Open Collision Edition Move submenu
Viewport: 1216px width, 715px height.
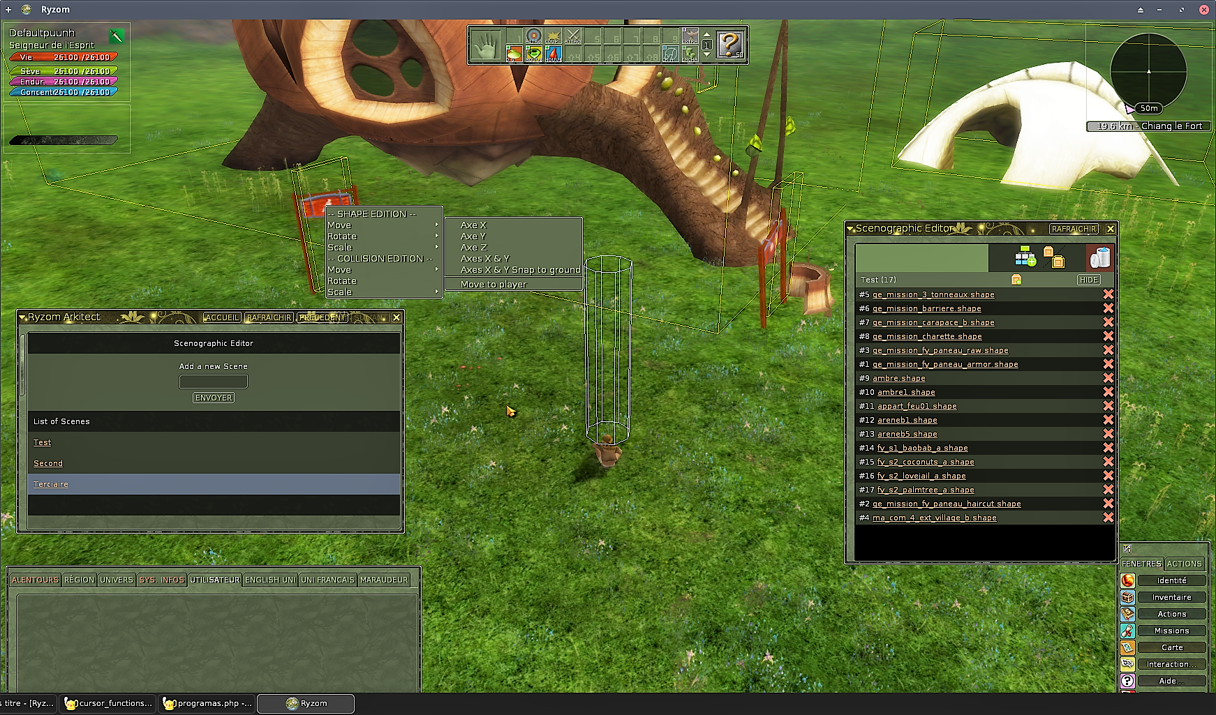[384, 270]
